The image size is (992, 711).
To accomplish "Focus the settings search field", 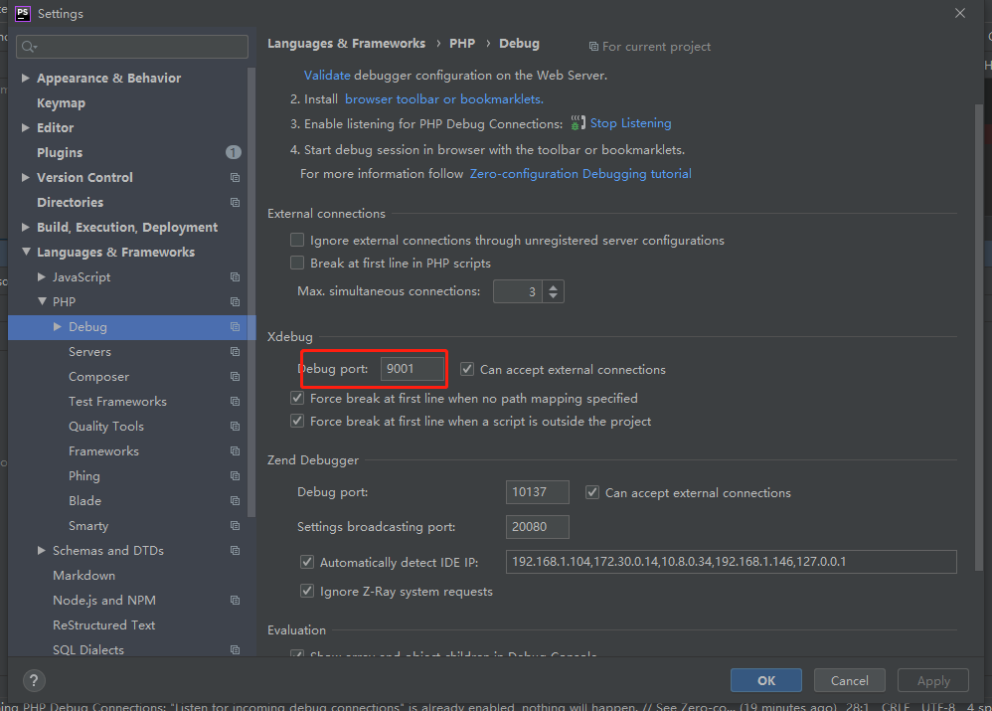I will tap(131, 47).
